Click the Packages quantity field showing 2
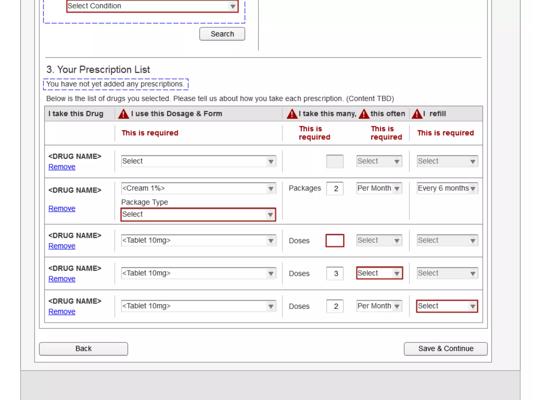 pyautogui.click(x=335, y=189)
